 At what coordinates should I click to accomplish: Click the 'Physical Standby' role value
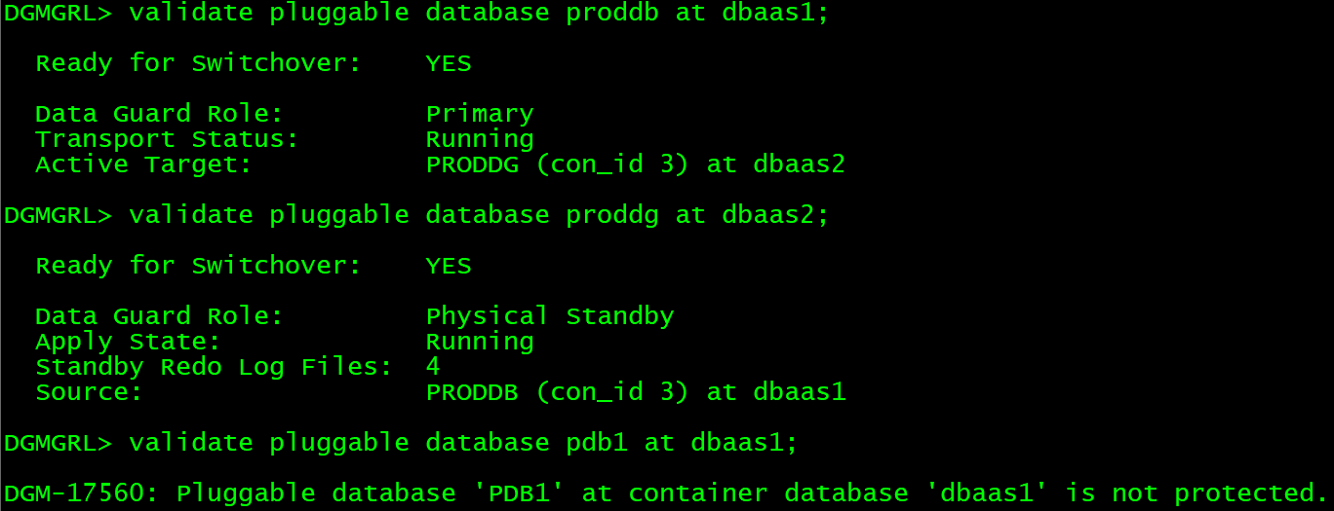coord(550,317)
